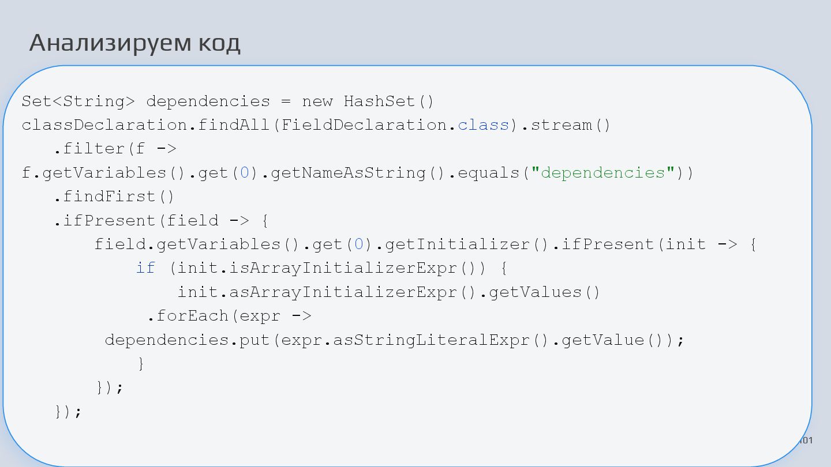Click the slide number 101
Viewport: 831px width, 467px height.
tap(806, 441)
